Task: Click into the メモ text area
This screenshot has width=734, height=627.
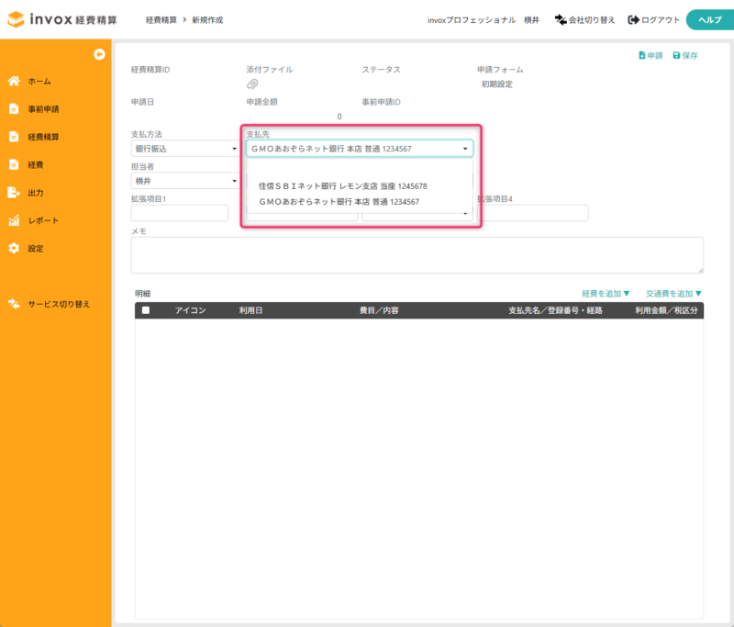Action: 417,254
